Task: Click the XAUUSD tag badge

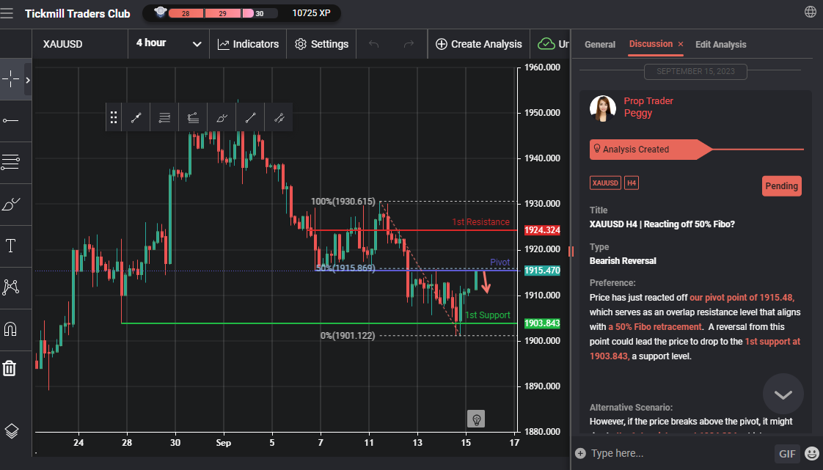Action: (x=605, y=183)
